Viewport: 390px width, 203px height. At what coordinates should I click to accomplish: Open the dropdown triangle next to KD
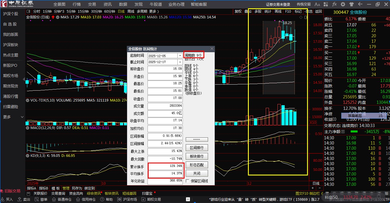point(27,156)
